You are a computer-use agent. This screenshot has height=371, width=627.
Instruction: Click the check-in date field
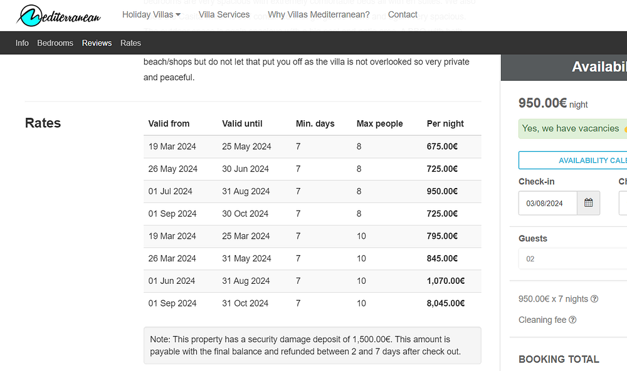click(547, 203)
